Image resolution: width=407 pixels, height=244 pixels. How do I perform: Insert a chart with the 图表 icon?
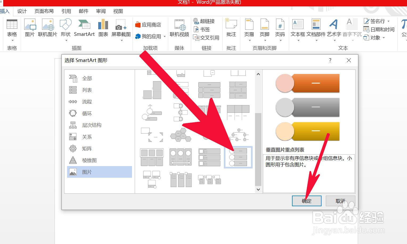[103, 27]
